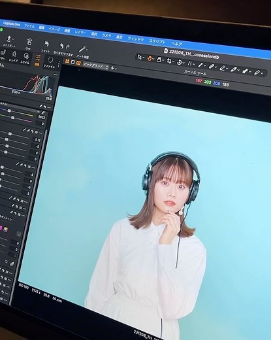271x340 pixels.
Task: Open tool tab three-dot options menu
Action: pyautogui.click(x=59, y=64)
